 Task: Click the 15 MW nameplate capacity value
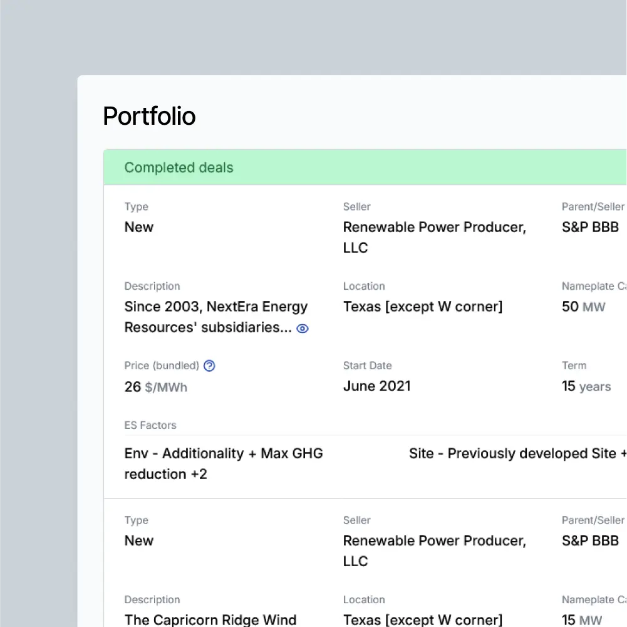point(582,620)
